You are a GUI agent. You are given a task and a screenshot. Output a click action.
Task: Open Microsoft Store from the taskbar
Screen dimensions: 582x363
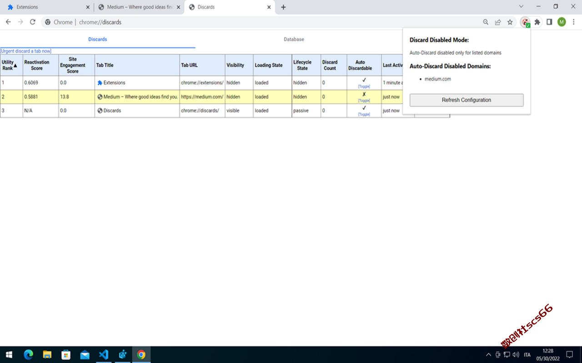[66, 355]
